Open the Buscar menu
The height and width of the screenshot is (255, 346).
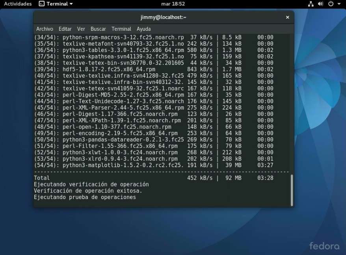[98, 29]
